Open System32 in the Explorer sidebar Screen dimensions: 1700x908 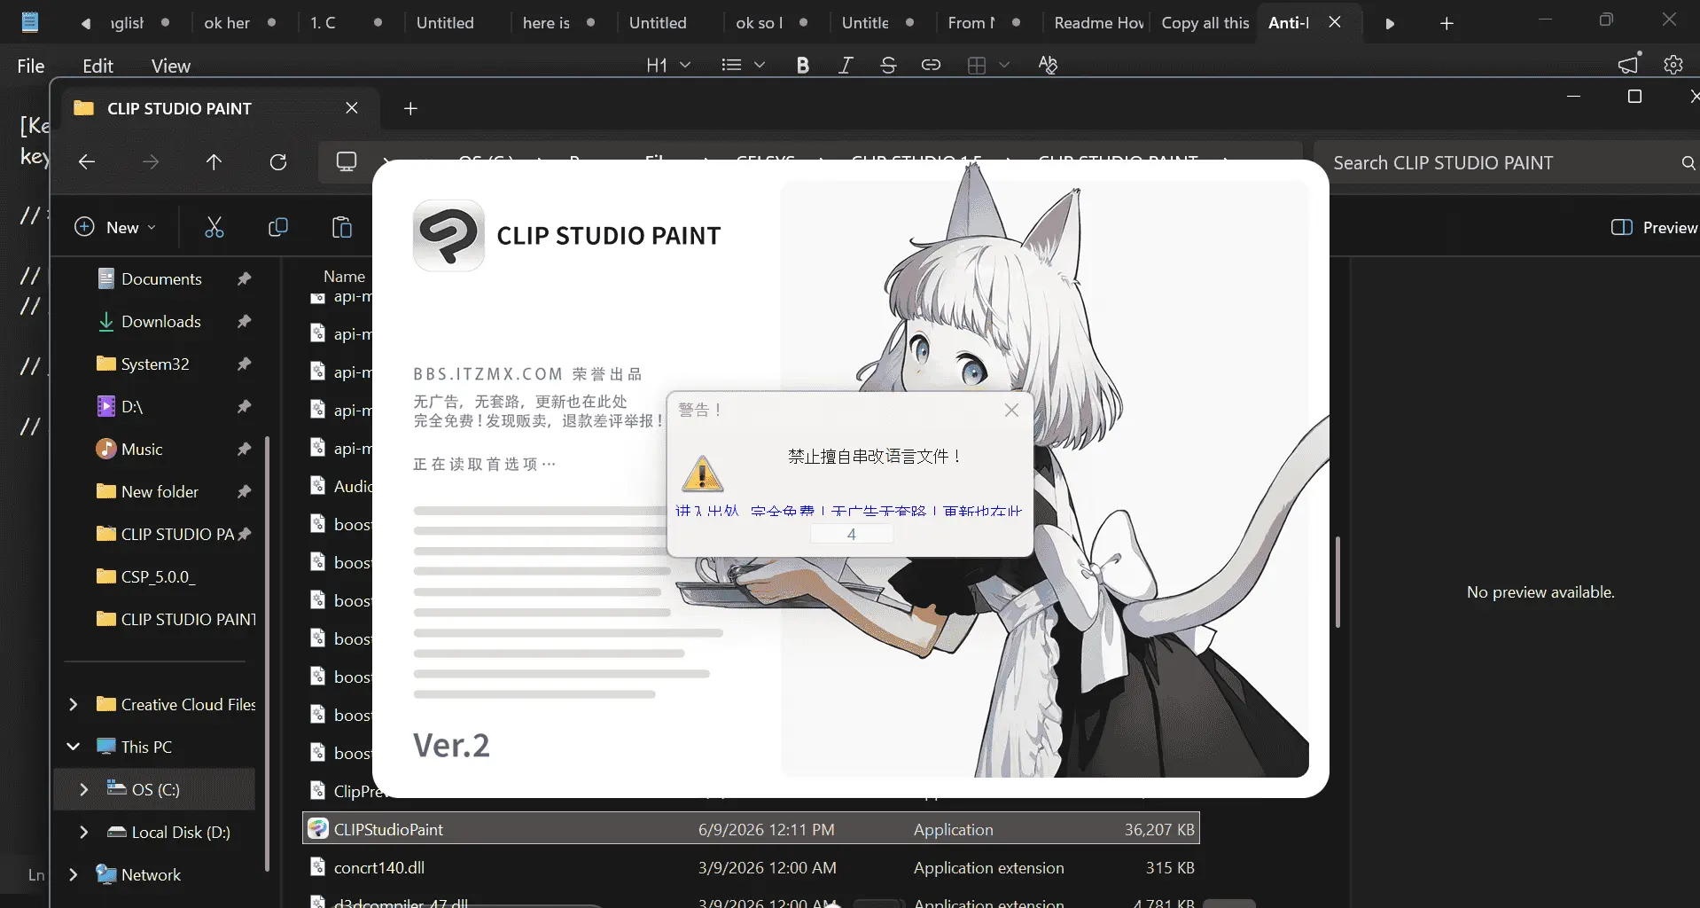[x=155, y=364]
